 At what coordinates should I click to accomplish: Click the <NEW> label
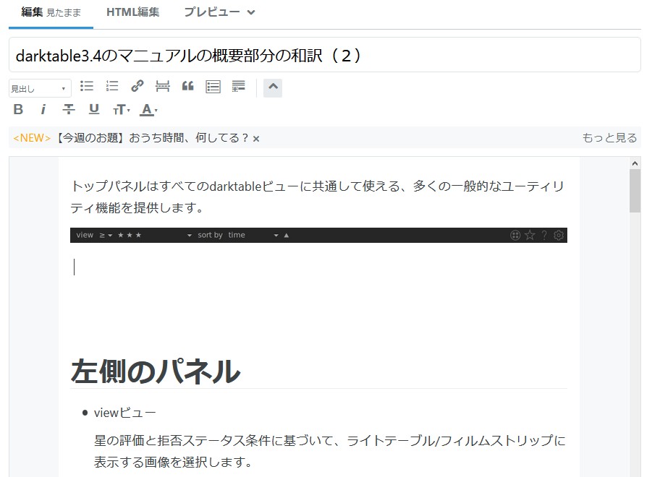32,138
